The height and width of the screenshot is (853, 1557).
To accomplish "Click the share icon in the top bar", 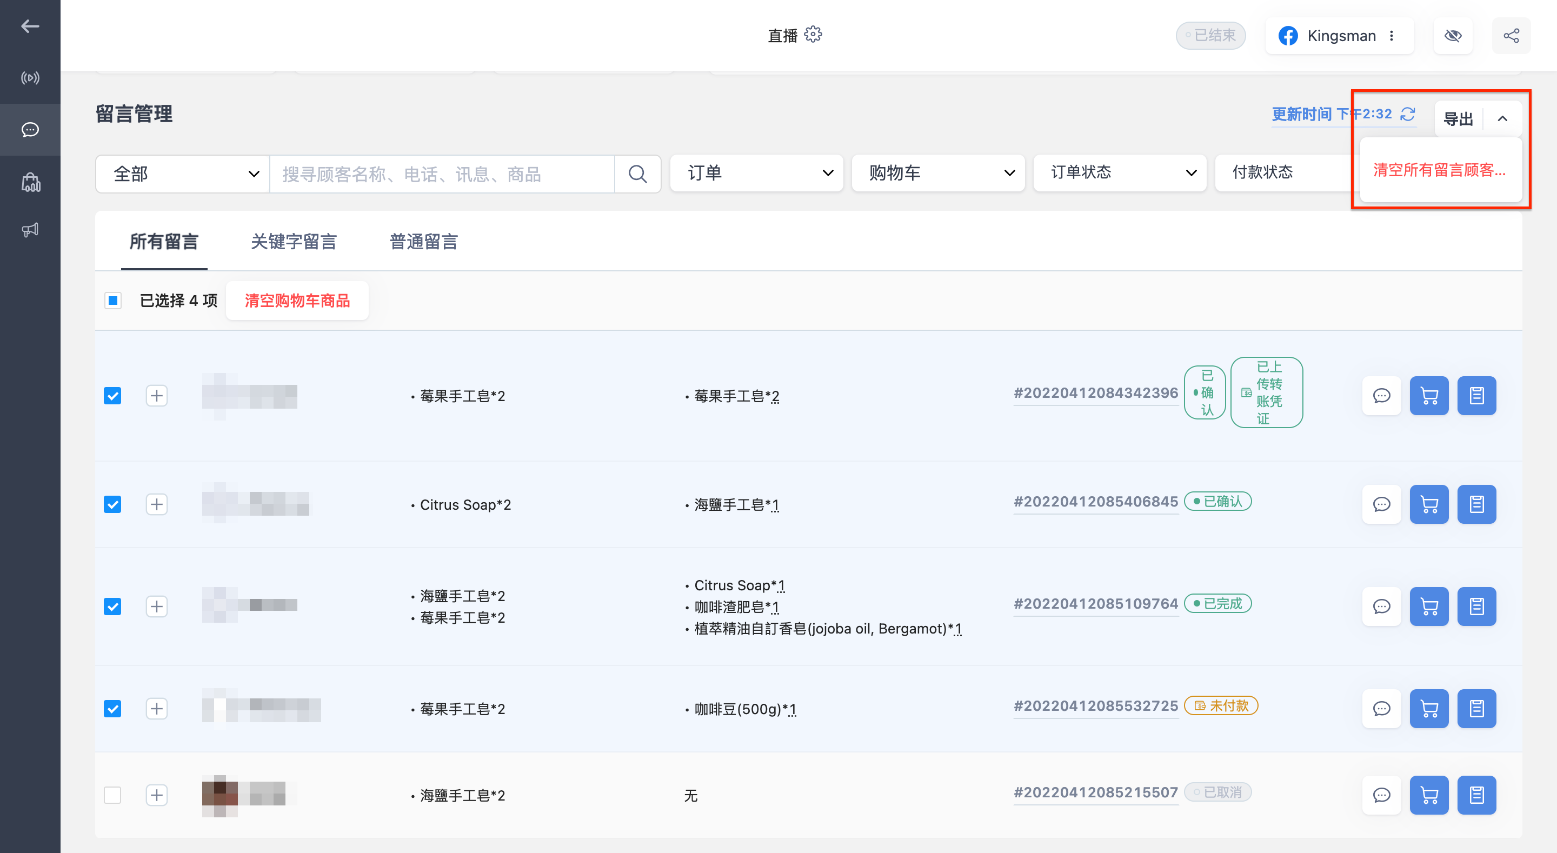I will tap(1511, 36).
